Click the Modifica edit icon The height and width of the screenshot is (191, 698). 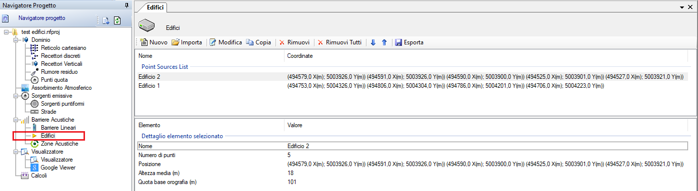(x=212, y=42)
